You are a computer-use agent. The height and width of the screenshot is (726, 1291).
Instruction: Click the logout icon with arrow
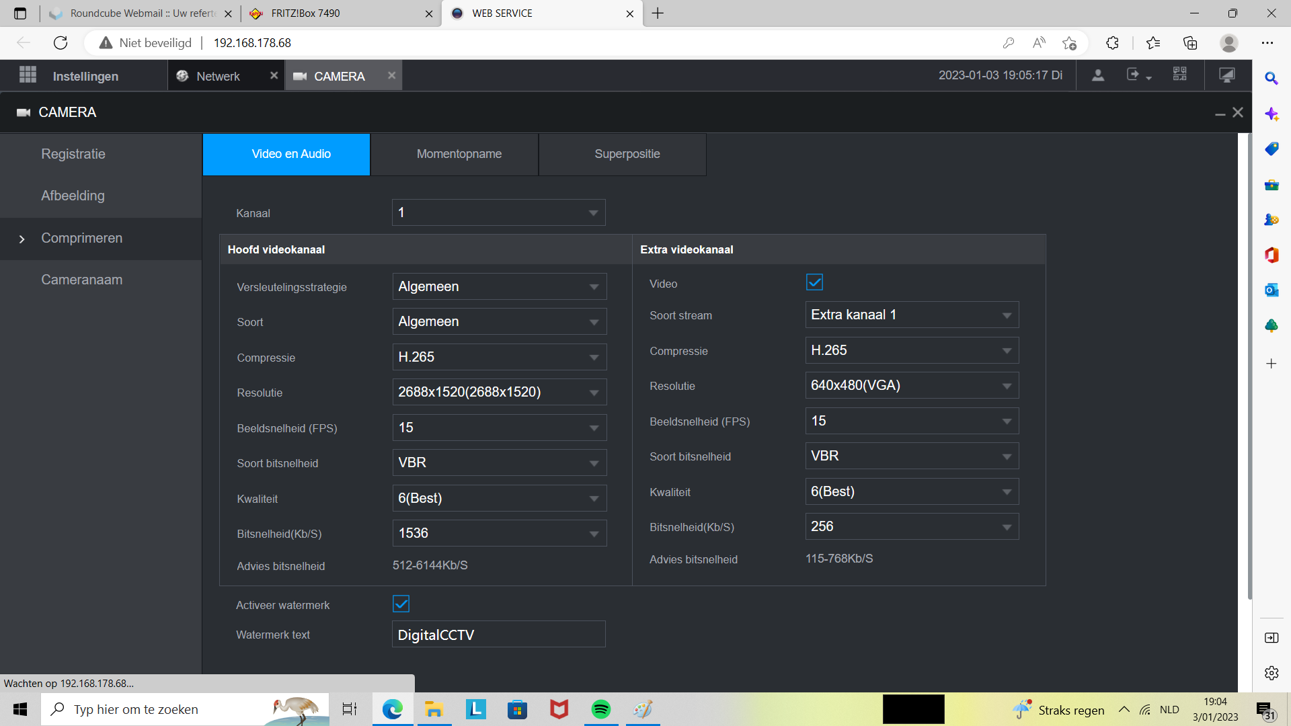coord(1134,75)
